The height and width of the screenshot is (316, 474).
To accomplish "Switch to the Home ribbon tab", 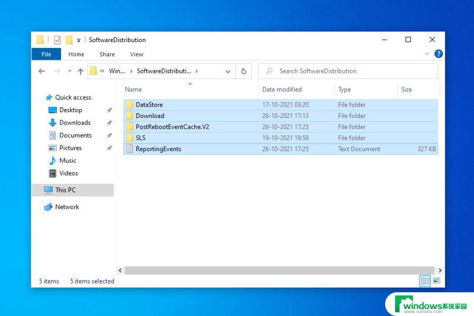I will click(76, 55).
